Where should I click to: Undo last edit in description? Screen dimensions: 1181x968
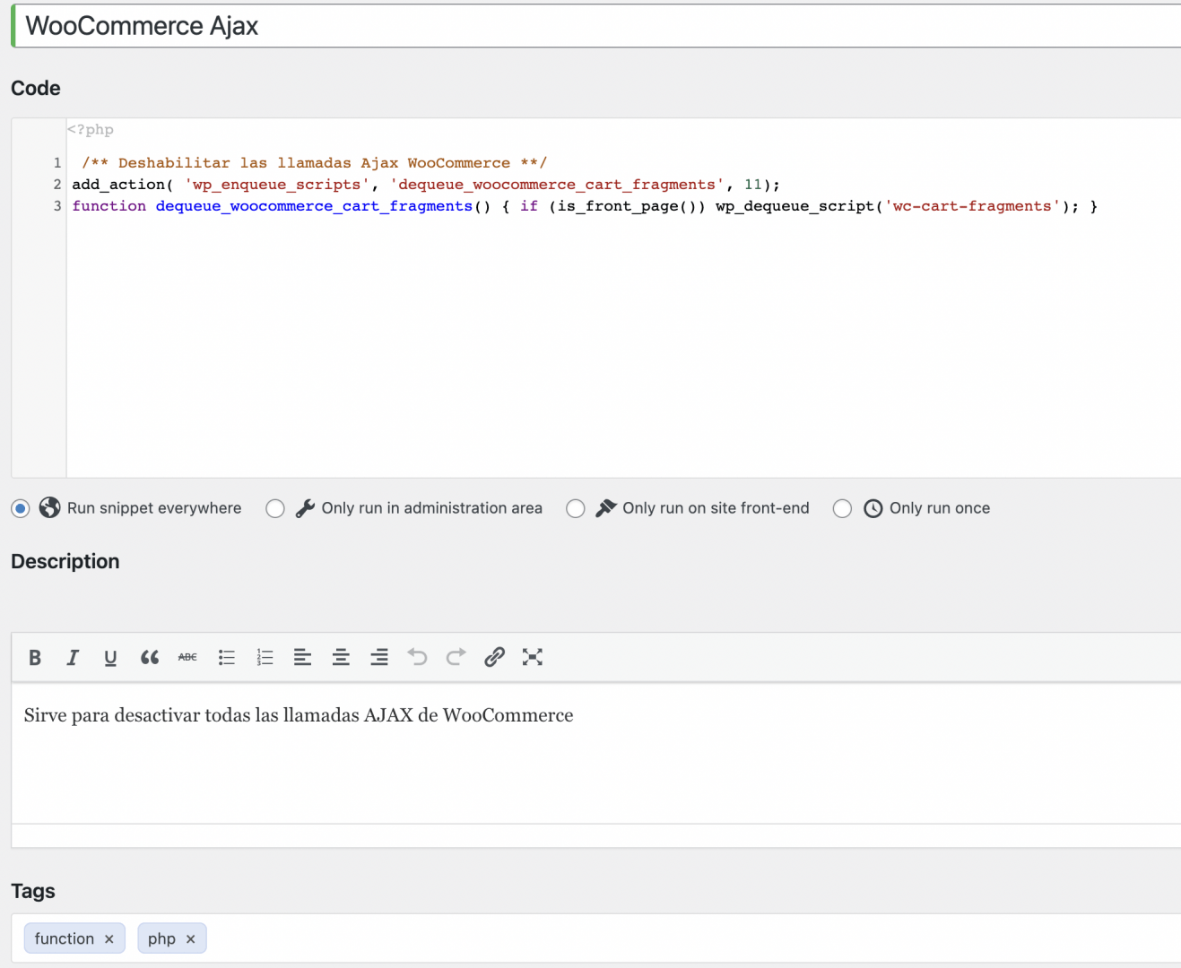point(417,657)
